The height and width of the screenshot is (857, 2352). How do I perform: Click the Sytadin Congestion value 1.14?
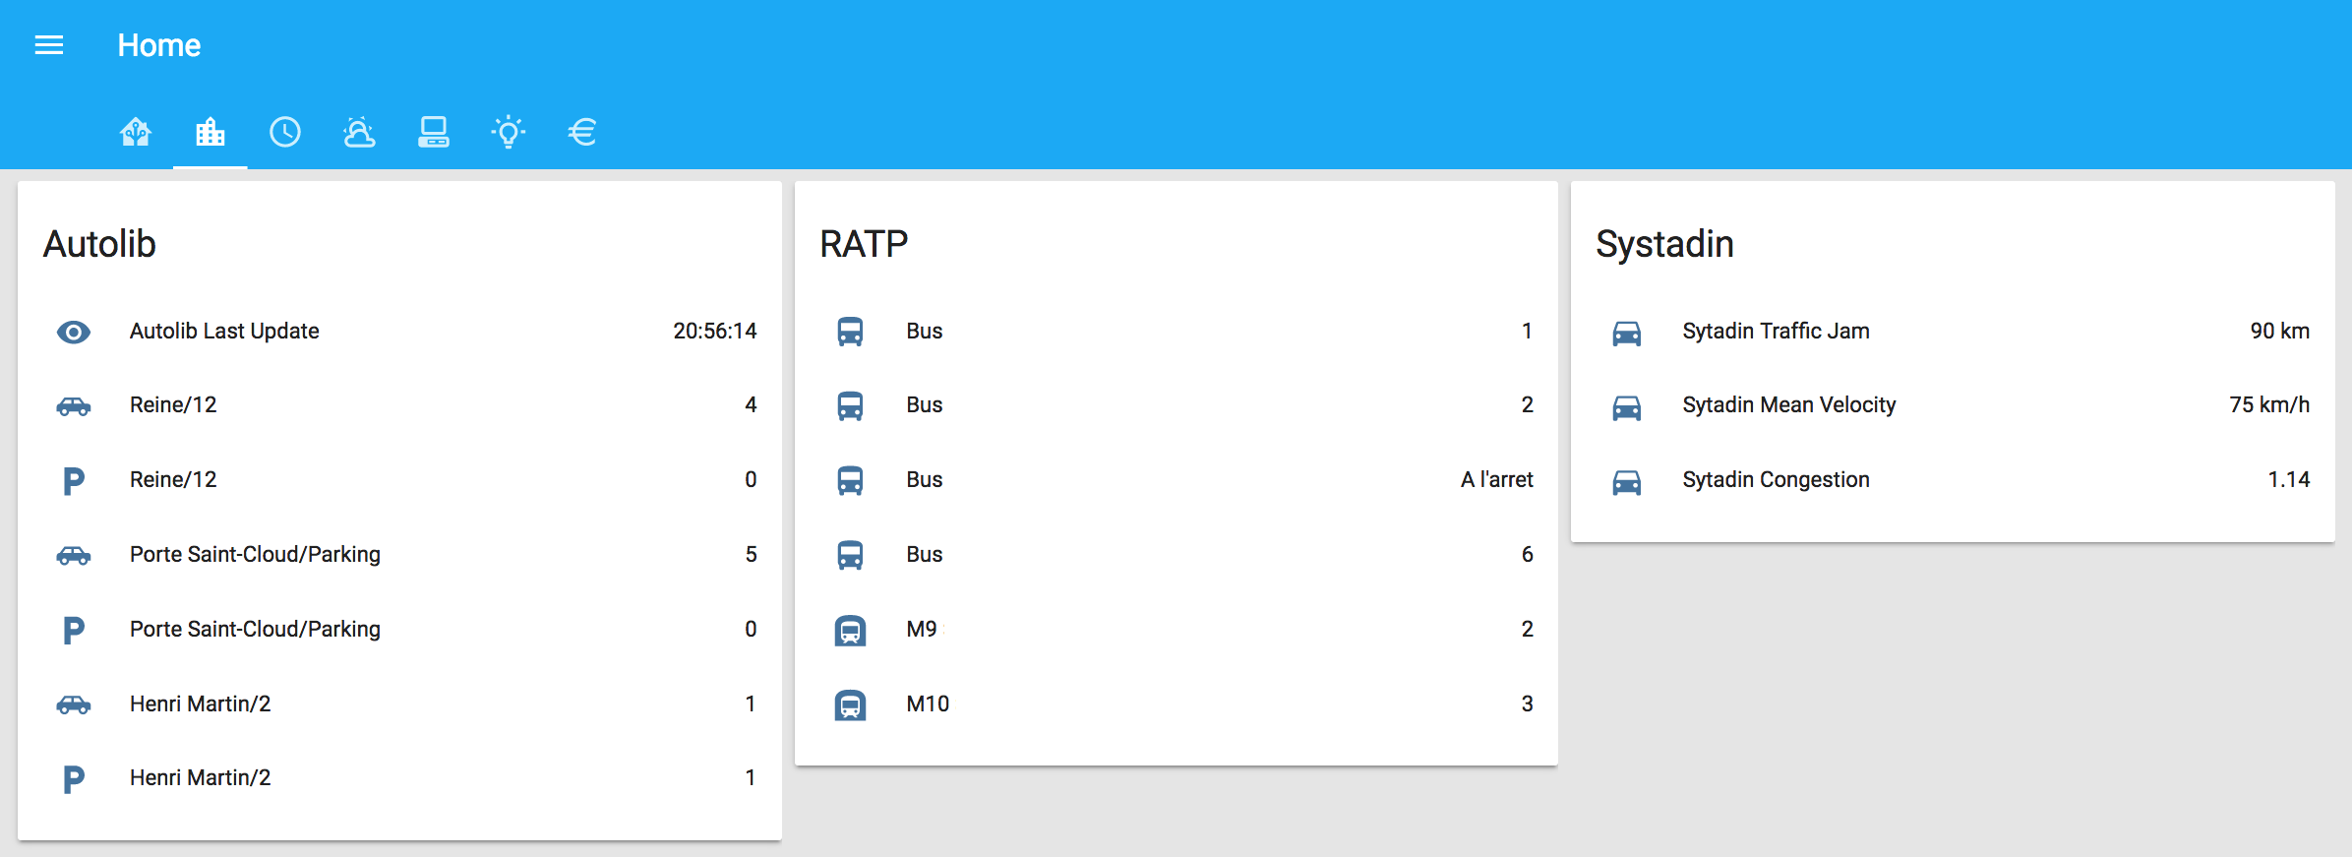(x=2288, y=480)
